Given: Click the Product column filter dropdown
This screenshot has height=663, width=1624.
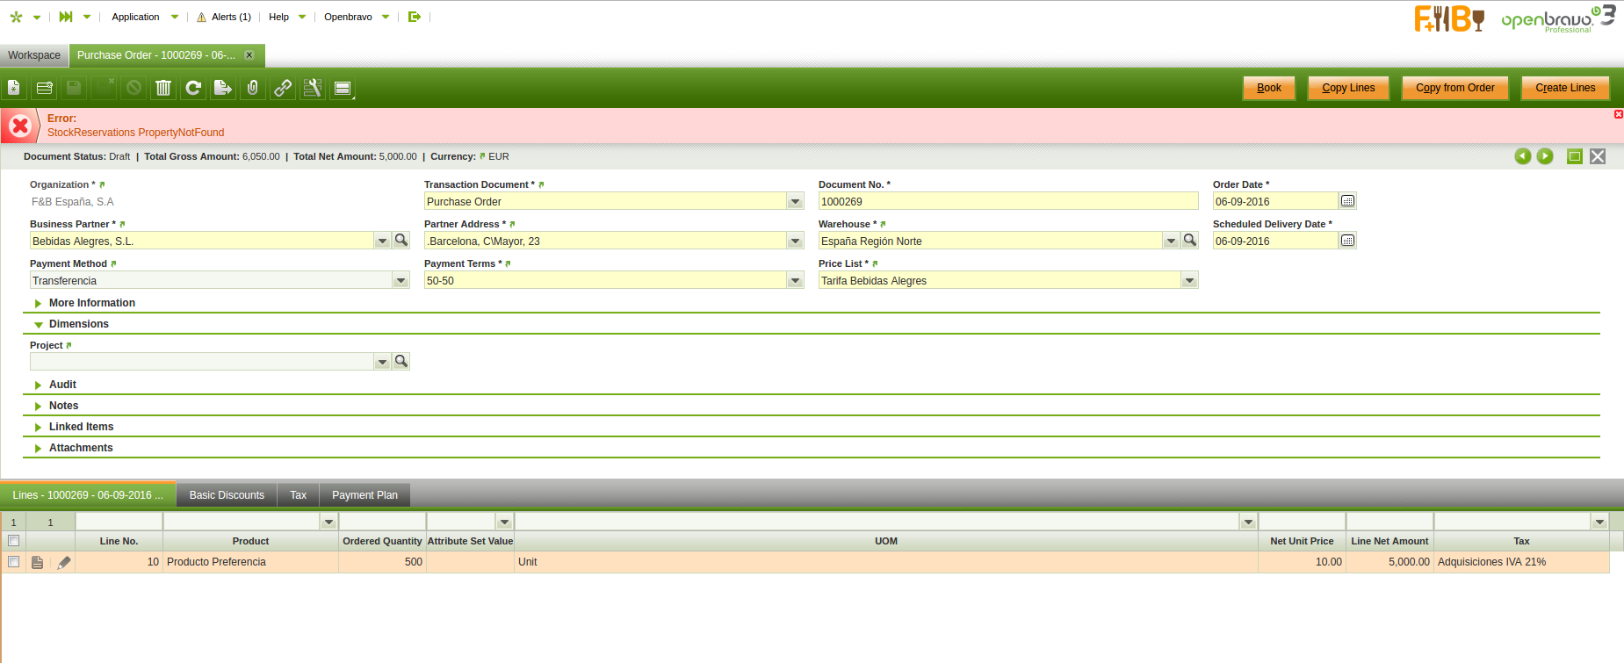Looking at the screenshot, I should [328, 522].
